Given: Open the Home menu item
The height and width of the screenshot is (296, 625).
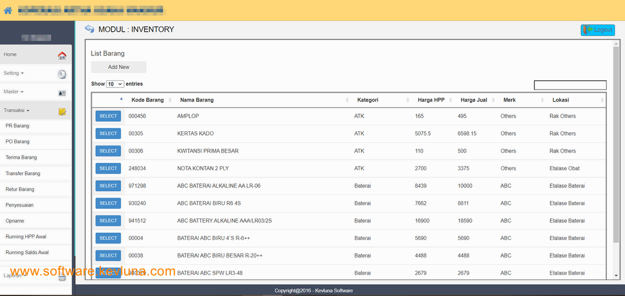Looking at the screenshot, I should 36,55.
